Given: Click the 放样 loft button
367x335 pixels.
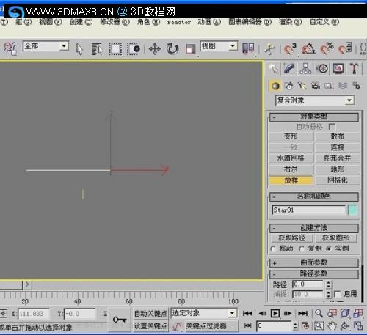Looking at the screenshot, I should point(291,180).
